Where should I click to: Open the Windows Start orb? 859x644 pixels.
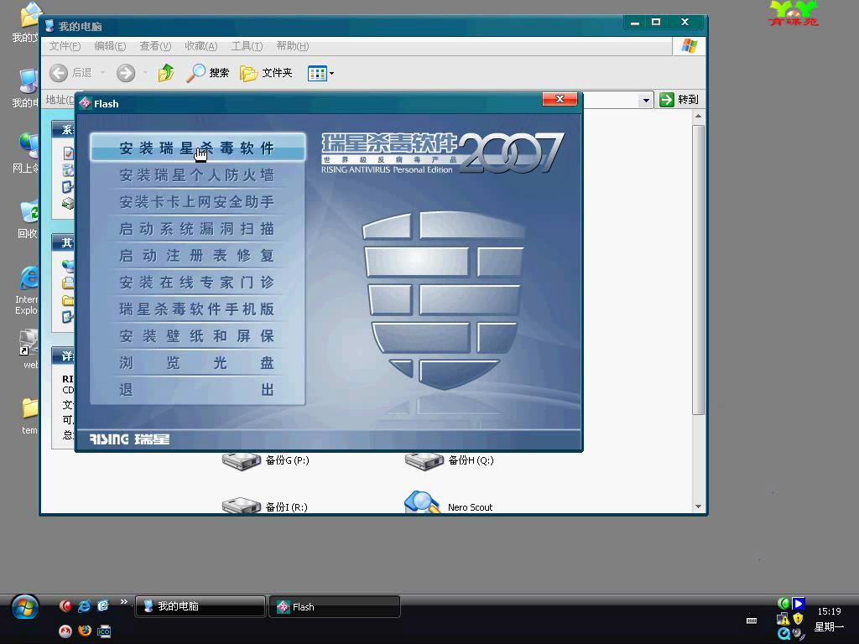[x=25, y=607]
